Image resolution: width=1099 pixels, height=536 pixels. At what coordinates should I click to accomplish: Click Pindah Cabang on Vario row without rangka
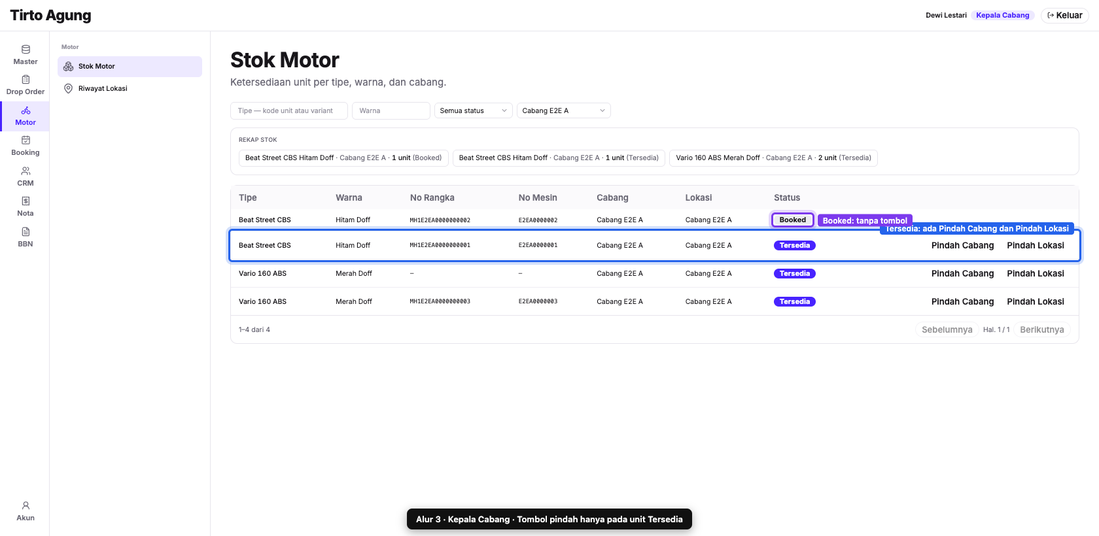tap(962, 273)
